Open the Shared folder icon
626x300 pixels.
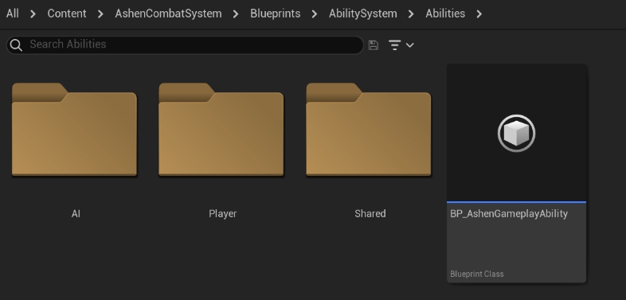tap(369, 129)
